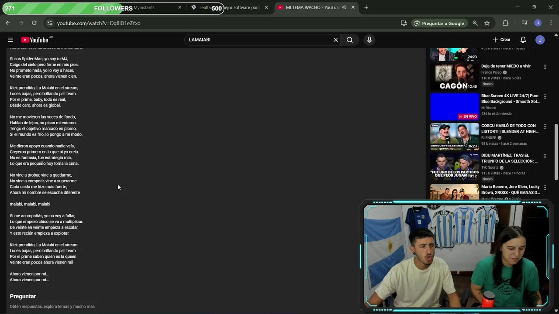559x314 pixels.
Task: Open the Chrome extensions puzzle icon
Action: coord(506,23)
